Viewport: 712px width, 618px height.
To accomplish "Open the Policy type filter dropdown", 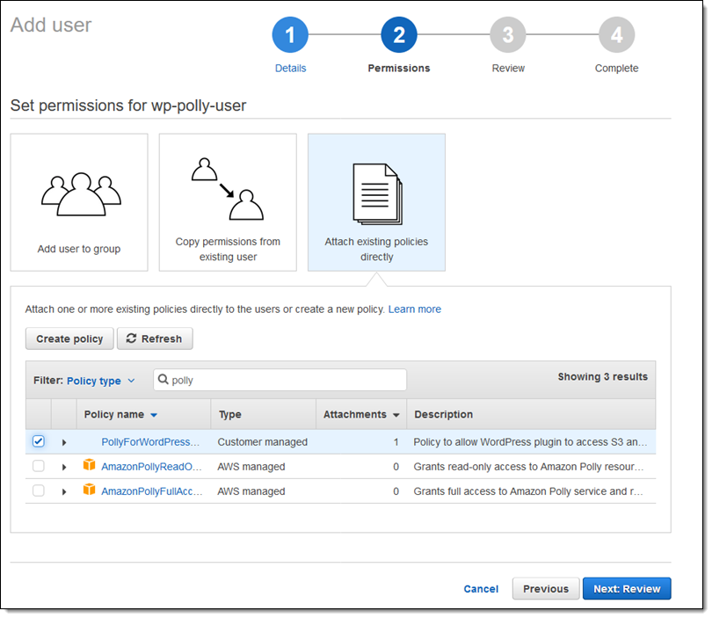I will [101, 381].
